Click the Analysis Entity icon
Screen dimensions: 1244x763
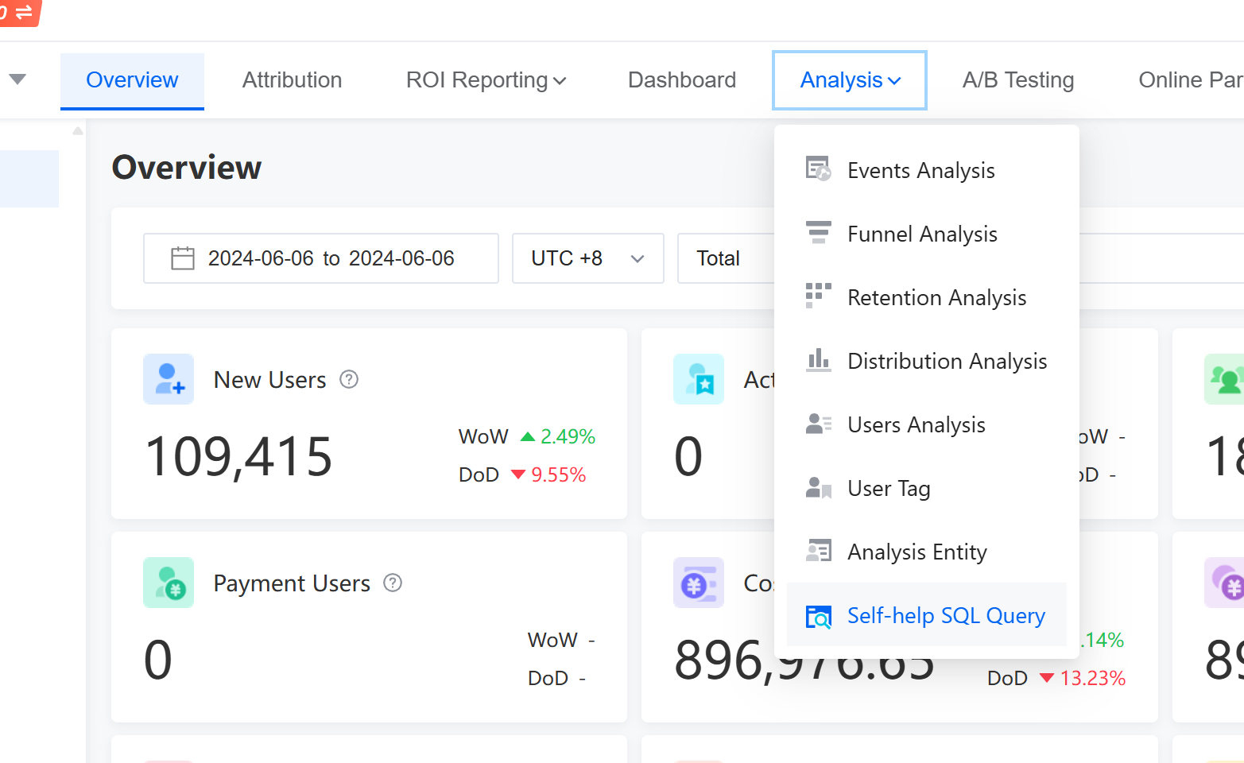(x=818, y=551)
